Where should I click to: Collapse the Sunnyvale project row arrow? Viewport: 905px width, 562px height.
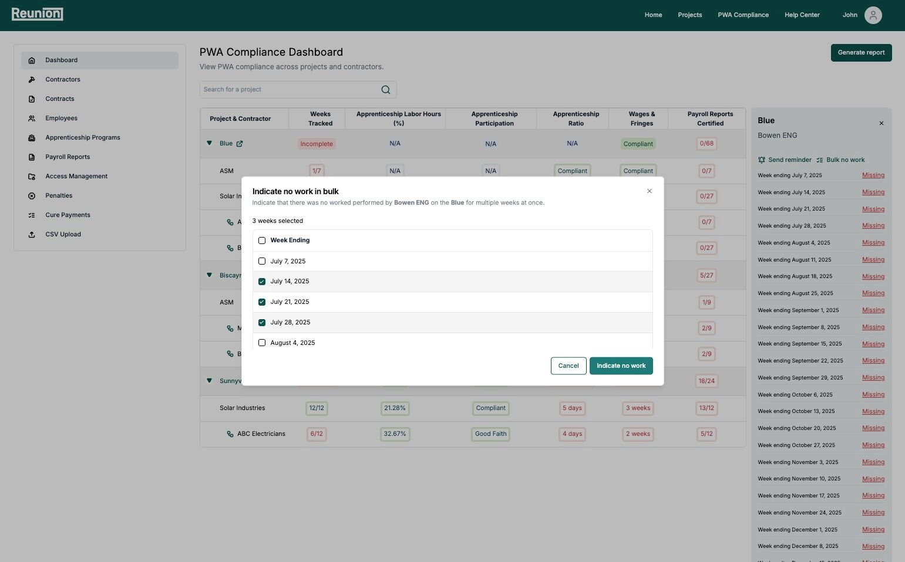click(x=209, y=381)
